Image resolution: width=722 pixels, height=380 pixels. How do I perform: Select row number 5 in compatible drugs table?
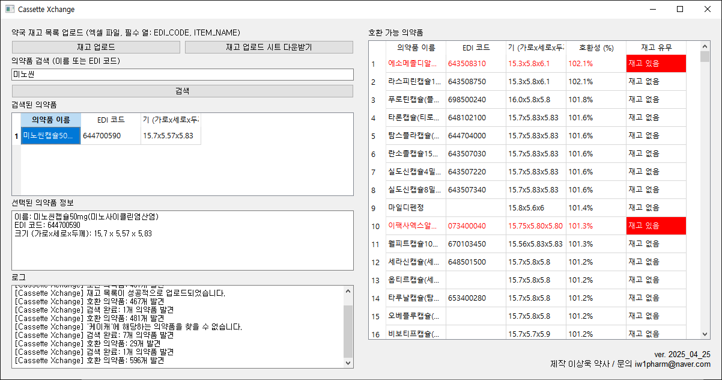pos(377,136)
